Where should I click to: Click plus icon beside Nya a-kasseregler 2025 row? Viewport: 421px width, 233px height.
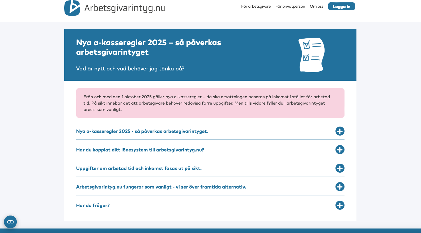pos(340,131)
